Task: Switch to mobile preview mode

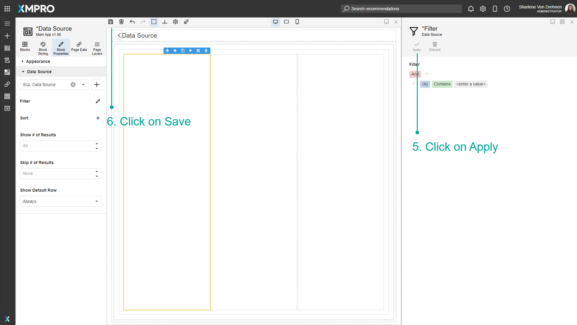Action: 297,22
